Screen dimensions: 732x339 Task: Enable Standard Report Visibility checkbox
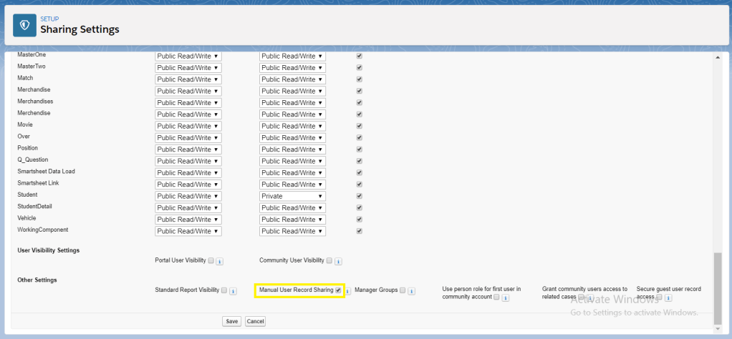224,290
